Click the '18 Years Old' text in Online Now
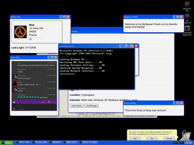The image size is (194, 145). tap(36, 28)
